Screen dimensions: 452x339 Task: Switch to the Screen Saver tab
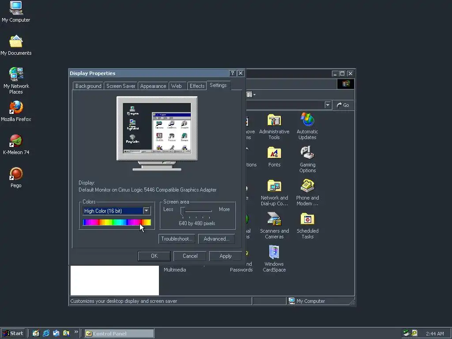(x=121, y=86)
